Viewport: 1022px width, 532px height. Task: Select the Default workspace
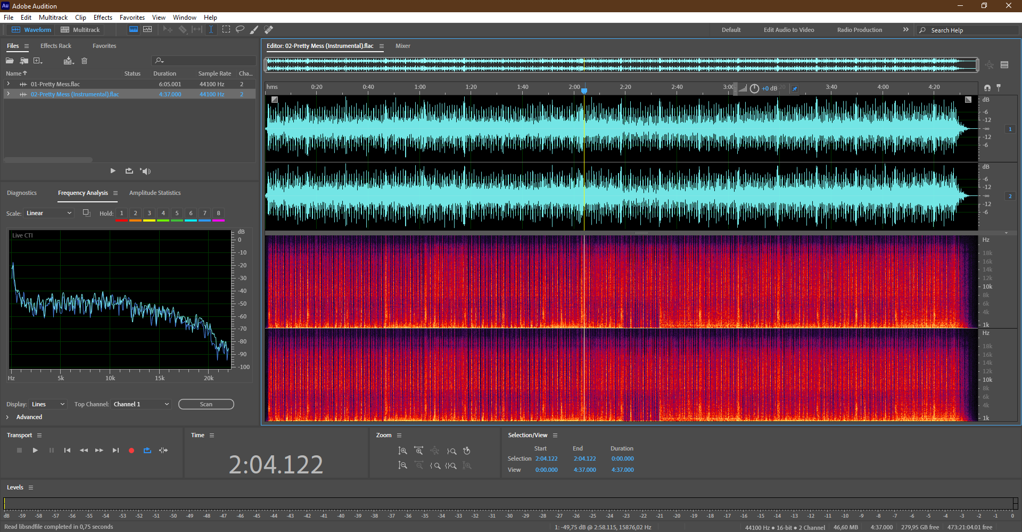(x=731, y=30)
